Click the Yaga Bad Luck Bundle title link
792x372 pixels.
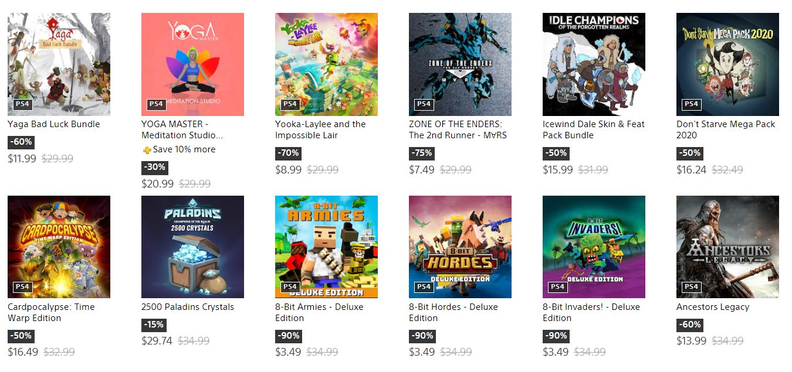coord(54,124)
